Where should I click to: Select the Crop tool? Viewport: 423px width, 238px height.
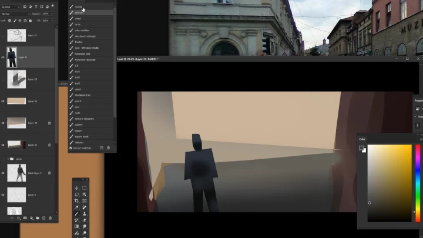[76, 201]
